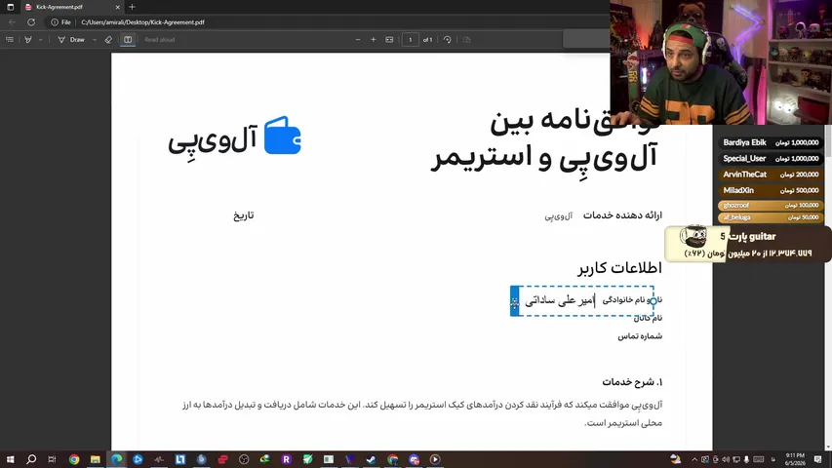This screenshot has height=468, width=832.
Task: Click the '۱. شرح خدمات' heading
Action: 632,382
